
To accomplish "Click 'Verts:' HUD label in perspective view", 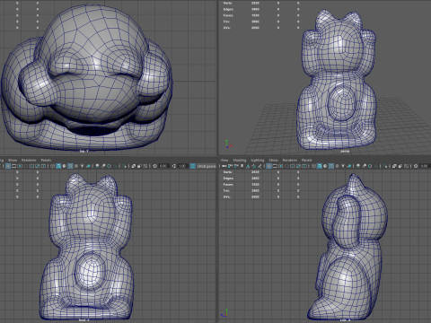I will pyautogui.click(x=228, y=3).
